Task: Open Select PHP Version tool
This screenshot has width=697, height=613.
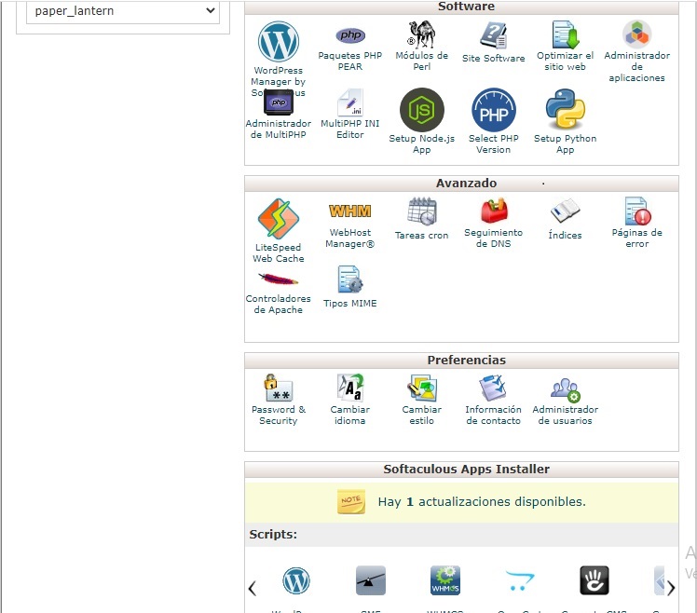Action: click(x=493, y=111)
